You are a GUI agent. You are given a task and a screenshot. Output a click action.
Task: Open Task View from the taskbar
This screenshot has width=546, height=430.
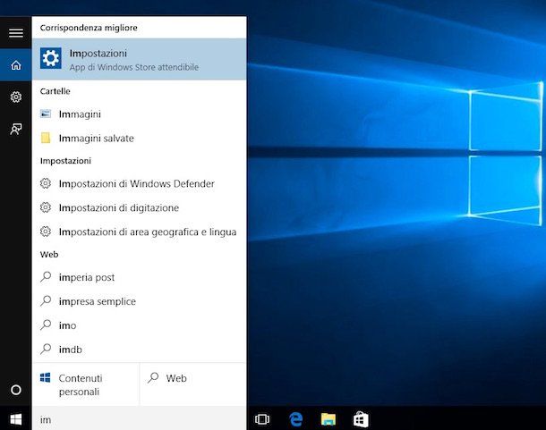(262, 418)
